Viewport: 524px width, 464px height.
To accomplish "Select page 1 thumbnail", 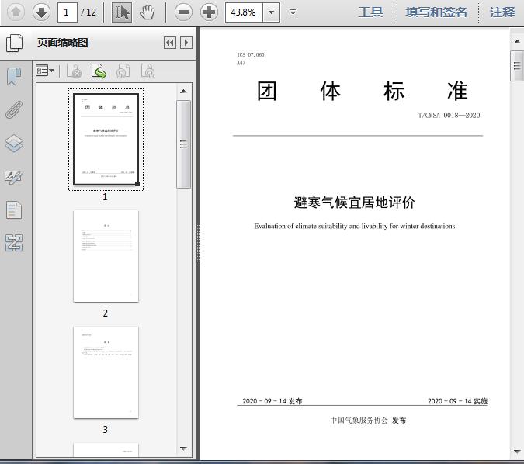I will point(106,140).
